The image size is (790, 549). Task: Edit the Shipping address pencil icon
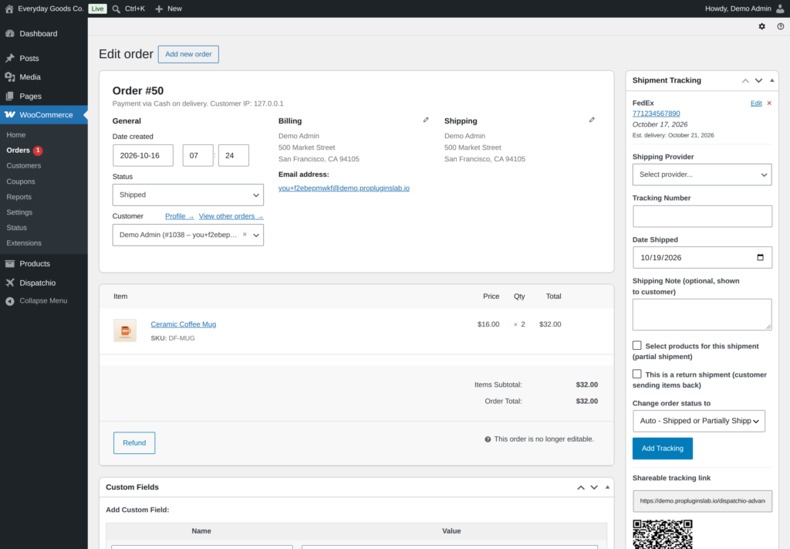coord(592,120)
